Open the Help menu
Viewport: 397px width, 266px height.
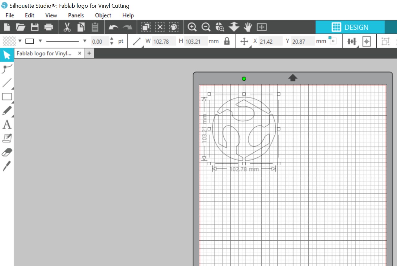coord(128,15)
